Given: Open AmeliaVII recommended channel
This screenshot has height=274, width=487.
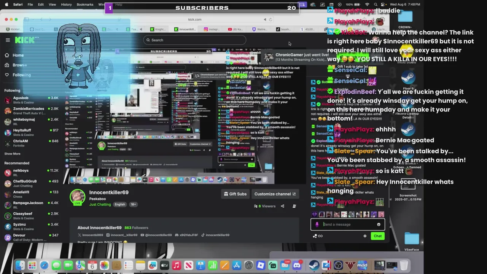Looking at the screenshot, I should click(31, 194).
